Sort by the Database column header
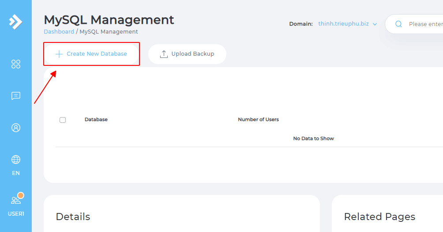This screenshot has height=232, width=443. pos(96,119)
